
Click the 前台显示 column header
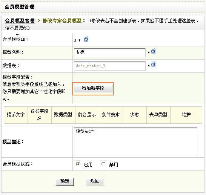tap(87, 115)
